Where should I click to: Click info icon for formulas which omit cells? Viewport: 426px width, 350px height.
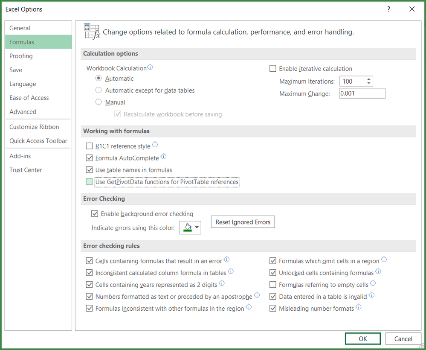click(384, 260)
